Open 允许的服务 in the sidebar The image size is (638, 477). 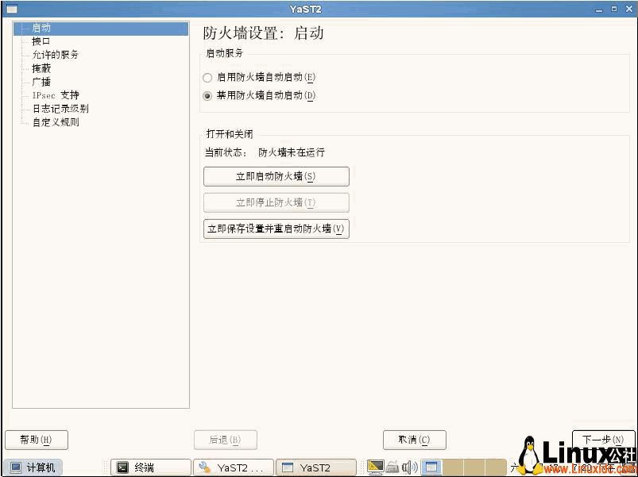[x=56, y=55]
